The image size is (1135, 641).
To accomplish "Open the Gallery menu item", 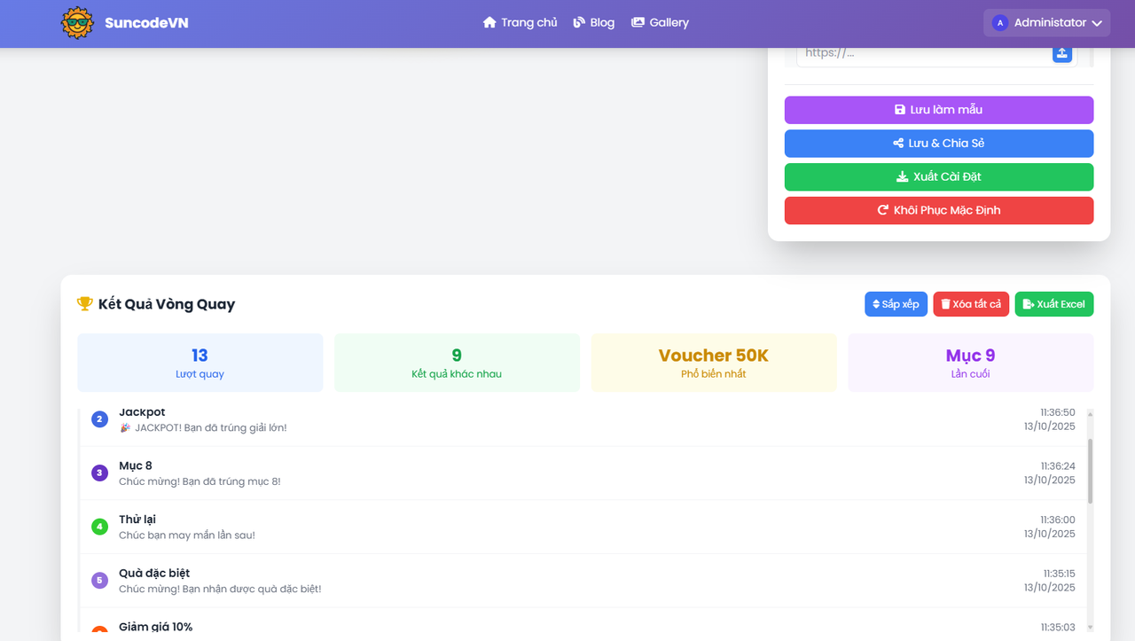I will pos(660,22).
